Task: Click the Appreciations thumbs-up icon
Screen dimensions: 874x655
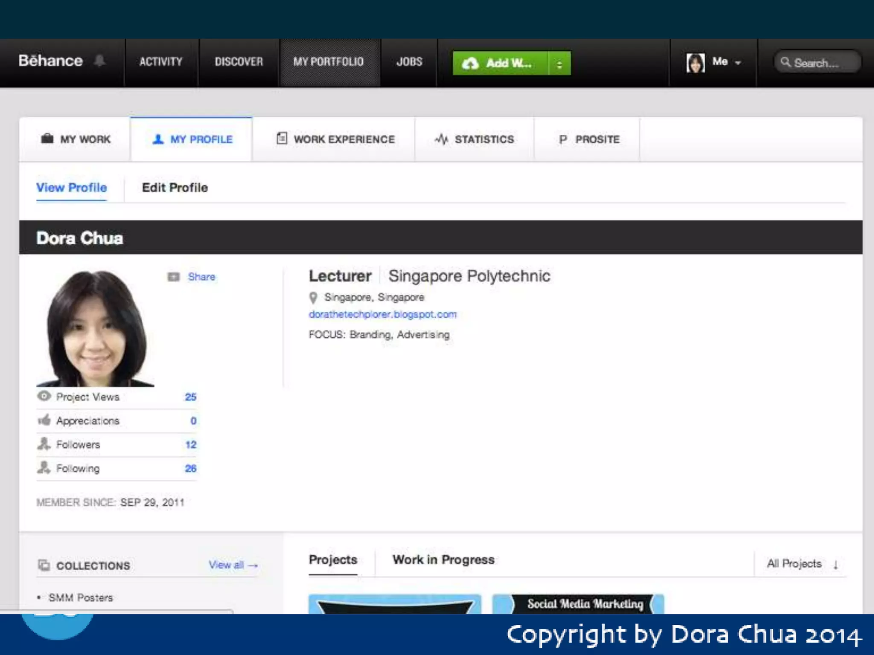Action: (x=44, y=420)
